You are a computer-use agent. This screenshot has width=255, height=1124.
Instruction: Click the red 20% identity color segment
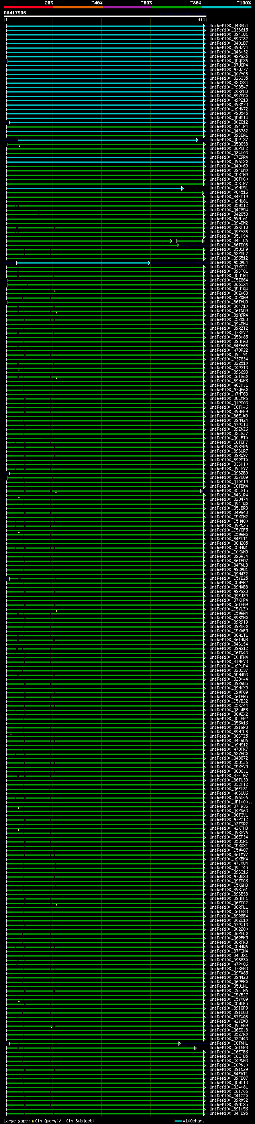tap(28, 7)
